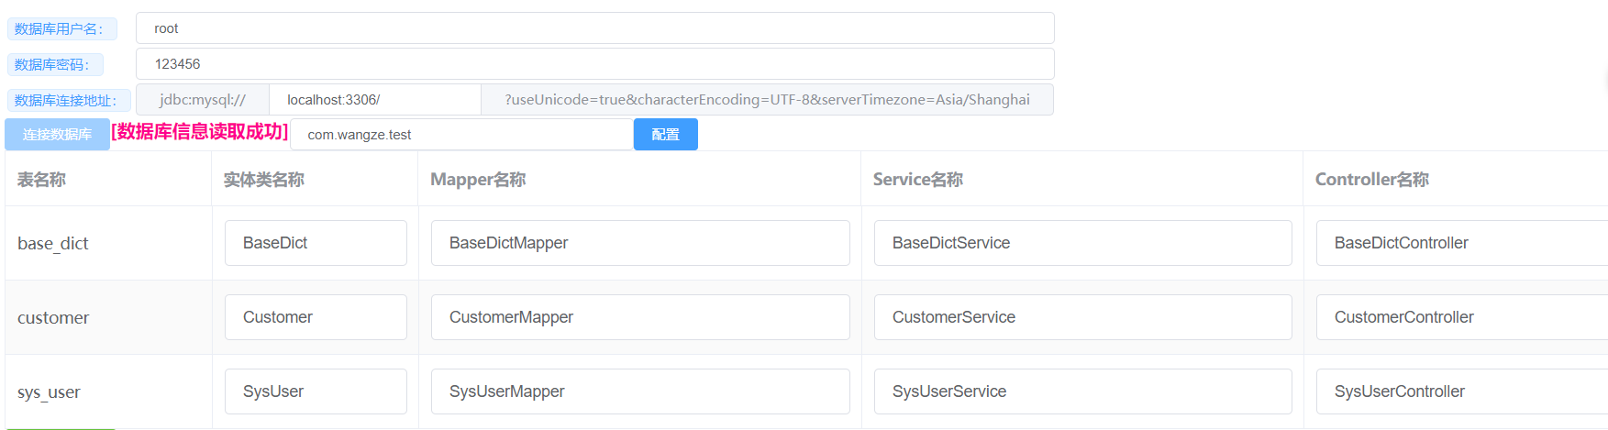
Task: Edit the BaseDictMapper name input
Action: pyautogui.click(x=640, y=243)
